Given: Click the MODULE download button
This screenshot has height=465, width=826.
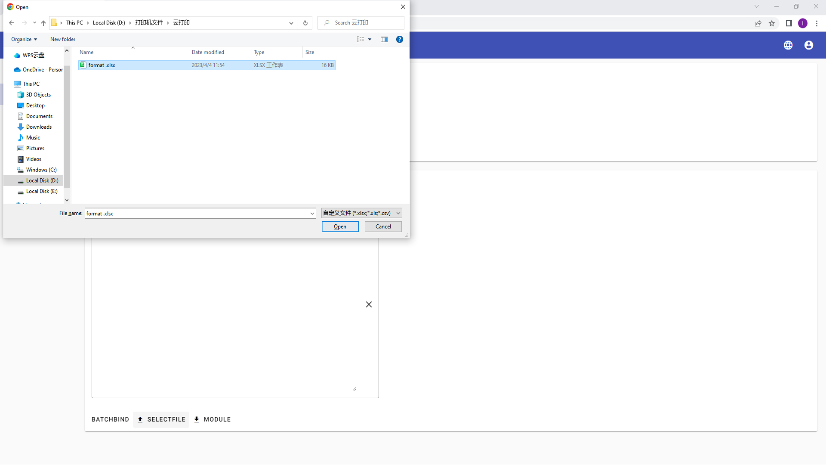Looking at the screenshot, I should (x=213, y=419).
